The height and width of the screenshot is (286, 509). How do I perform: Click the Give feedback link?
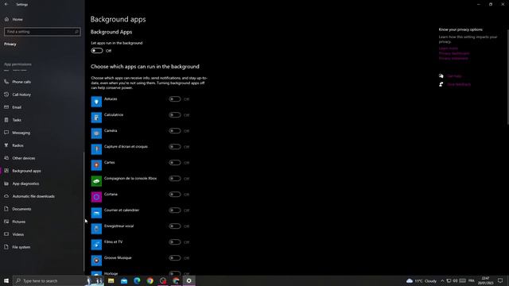click(459, 84)
